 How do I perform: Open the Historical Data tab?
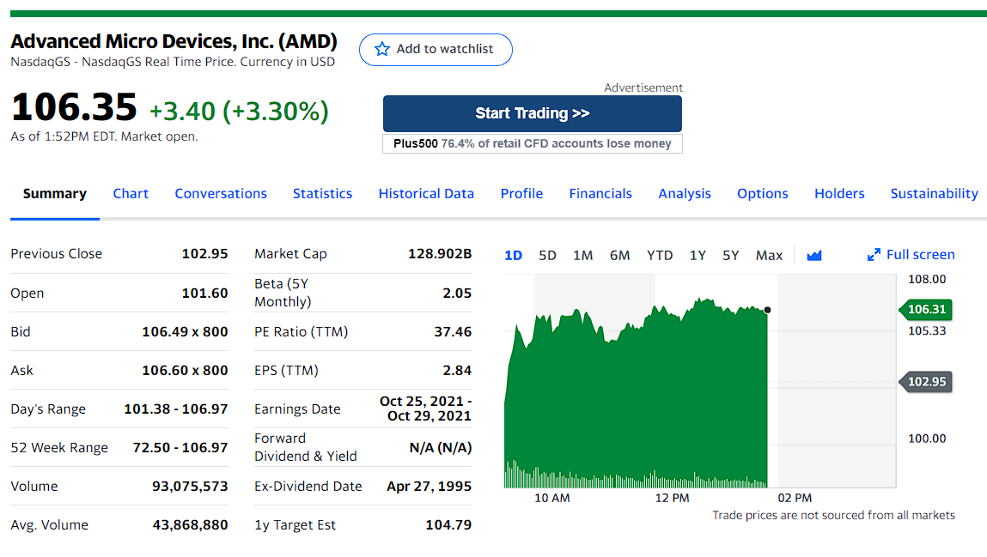(x=426, y=194)
